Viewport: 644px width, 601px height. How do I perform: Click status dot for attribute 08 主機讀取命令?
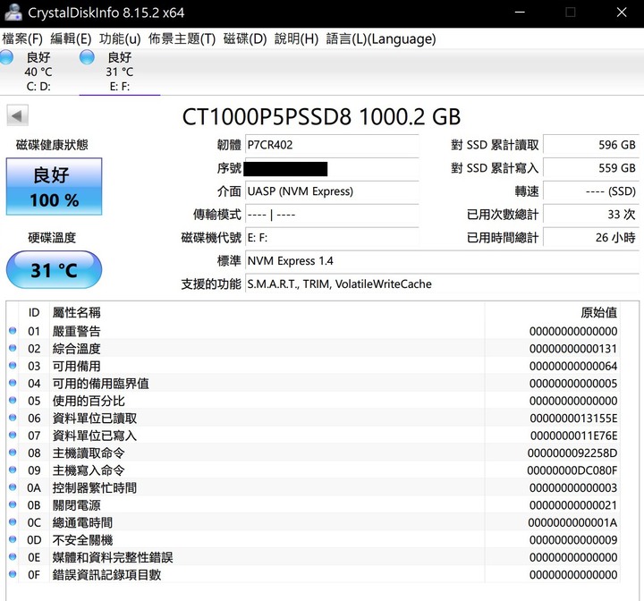13,453
